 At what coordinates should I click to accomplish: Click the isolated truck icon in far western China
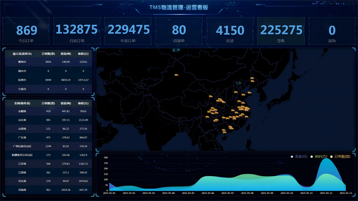coord(176,75)
